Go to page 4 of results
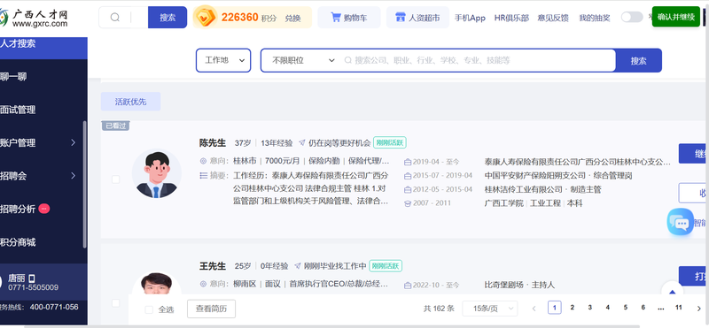The width and height of the screenshot is (709, 328). (x=608, y=308)
